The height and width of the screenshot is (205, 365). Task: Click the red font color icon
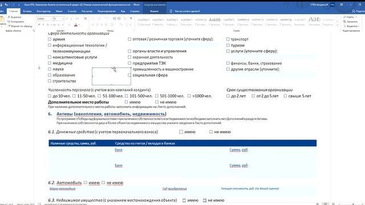click(x=76, y=24)
